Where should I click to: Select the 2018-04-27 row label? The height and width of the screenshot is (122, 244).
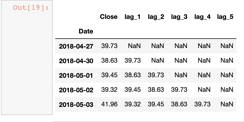click(76, 46)
